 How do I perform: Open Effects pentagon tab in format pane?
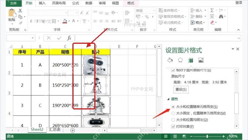(x=180, y=60)
